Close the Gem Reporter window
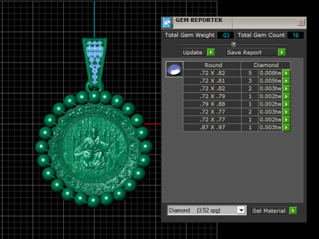 (x=301, y=22)
